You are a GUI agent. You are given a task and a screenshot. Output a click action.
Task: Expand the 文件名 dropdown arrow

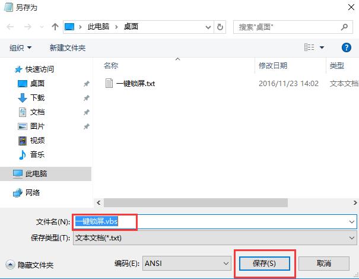point(352,222)
